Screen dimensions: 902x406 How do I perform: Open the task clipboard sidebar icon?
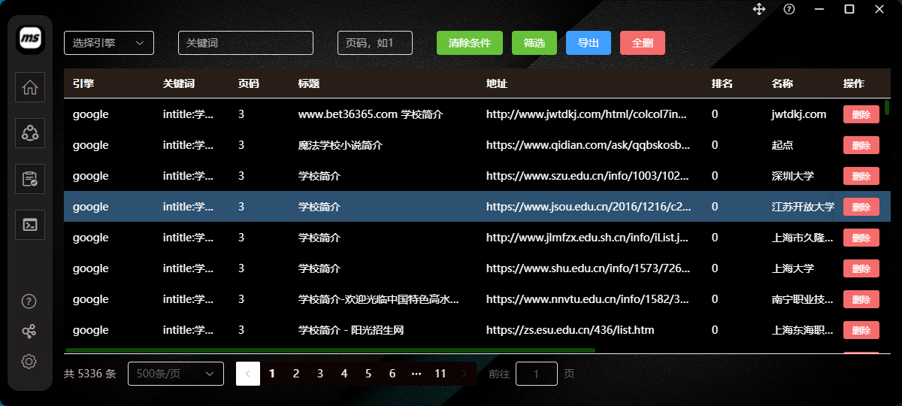(x=30, y=179)
